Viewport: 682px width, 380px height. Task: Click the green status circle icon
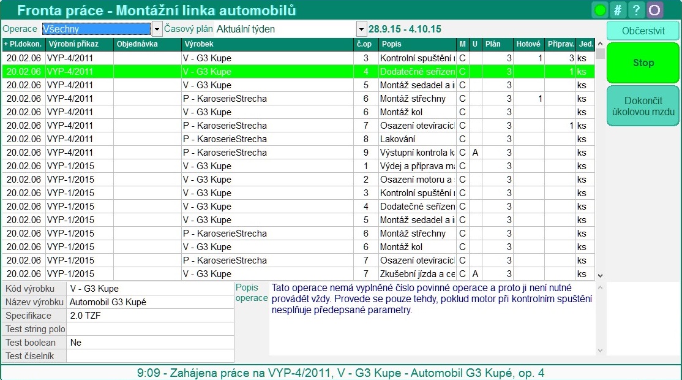(600, 10)
